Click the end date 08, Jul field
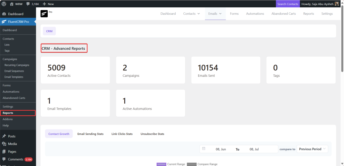This screenshot has width=344, height=166. click(254, 149)
